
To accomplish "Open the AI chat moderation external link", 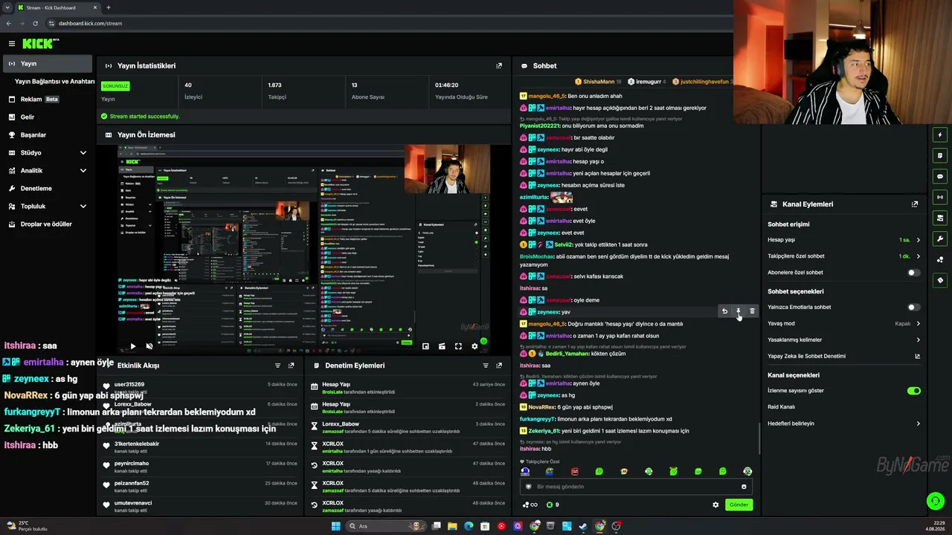I will tap(918, 356).
